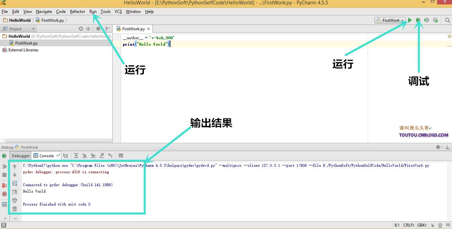Click the Step Into icon

[85, 156]
